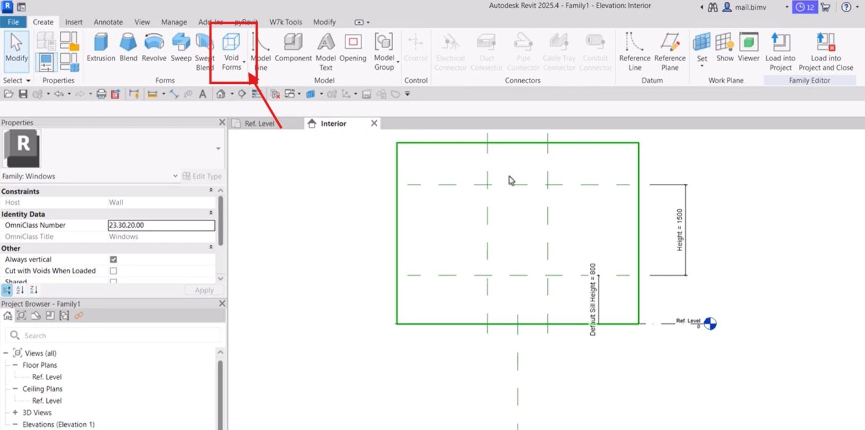Enable Cut with Voids When Loaded
Screen dimensions: 865x430
point(113,271)
